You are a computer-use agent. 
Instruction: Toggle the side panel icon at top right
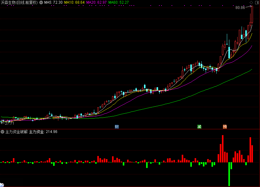(x=257, y=2)
